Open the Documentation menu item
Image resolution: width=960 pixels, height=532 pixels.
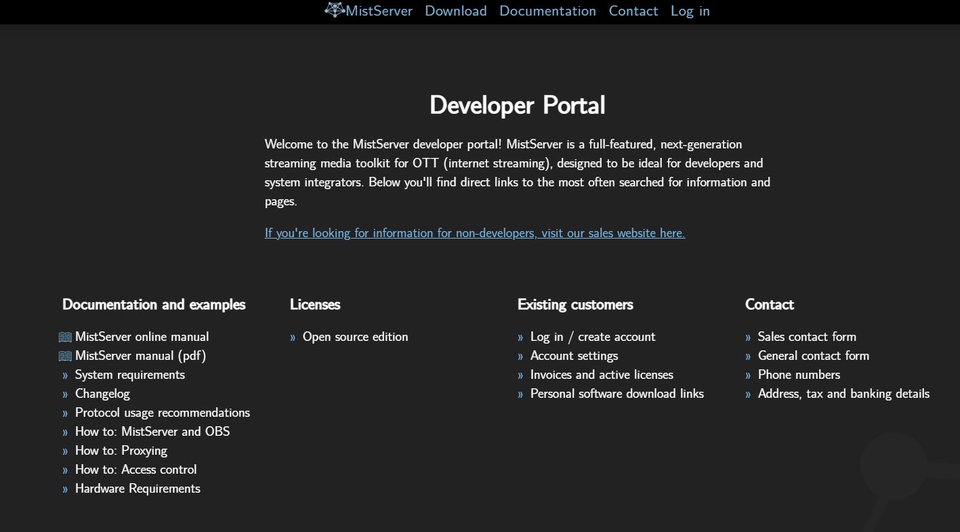(547, 11)
